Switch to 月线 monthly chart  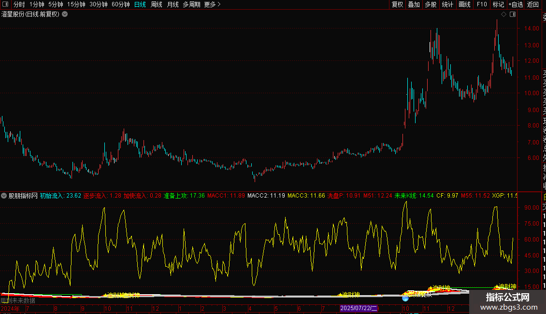click(172, 4)
